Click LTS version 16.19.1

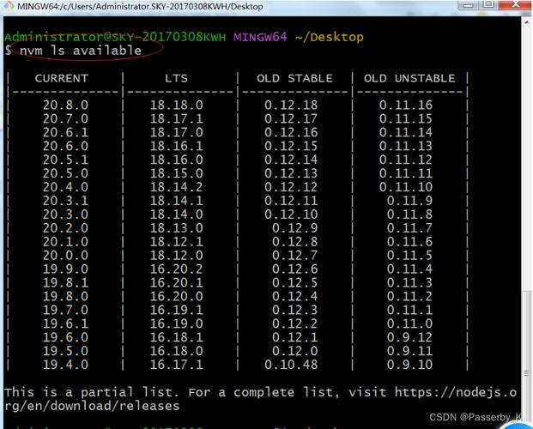coord(177,310)
